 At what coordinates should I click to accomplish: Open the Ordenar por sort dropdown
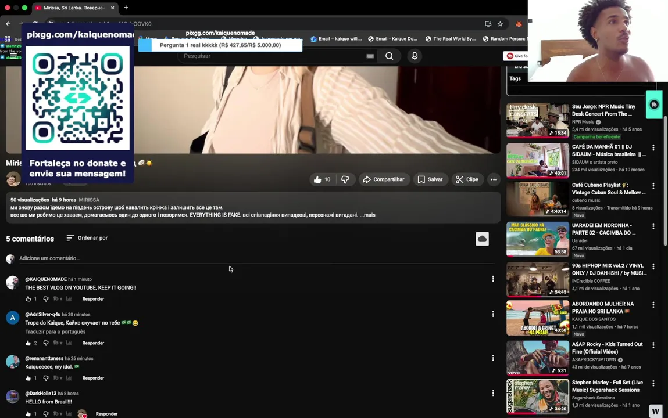pos(87,237)
